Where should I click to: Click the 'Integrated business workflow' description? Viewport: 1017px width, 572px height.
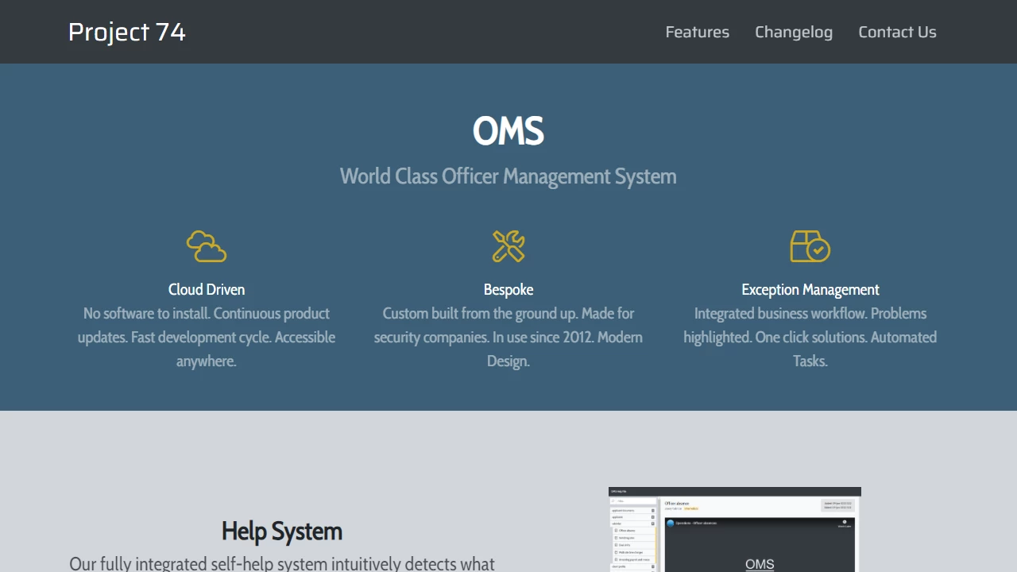(x=810, y=337)
